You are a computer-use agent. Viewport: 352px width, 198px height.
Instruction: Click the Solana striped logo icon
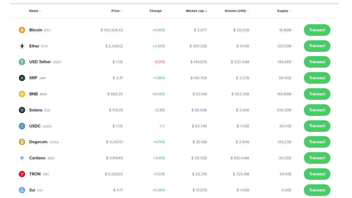pyautogui.click(x=22, y=110)
